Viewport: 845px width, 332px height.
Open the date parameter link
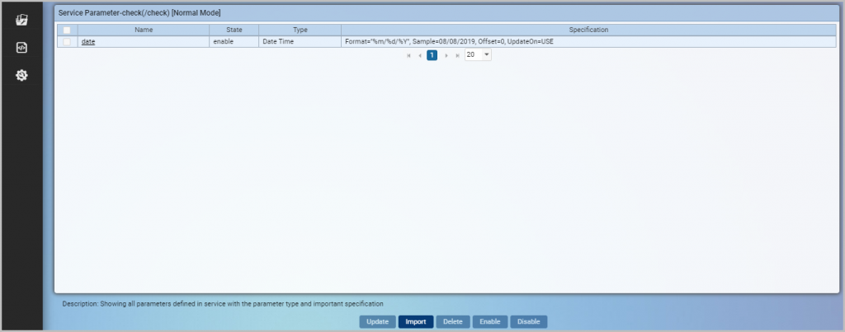click(x=88, y=41)
